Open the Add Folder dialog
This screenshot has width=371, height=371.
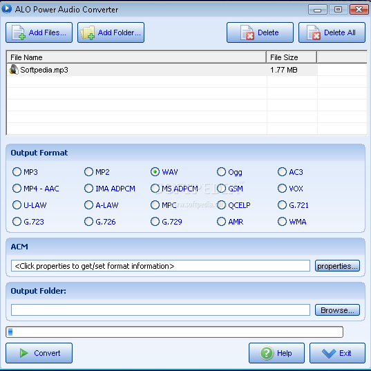click(111, 32)
